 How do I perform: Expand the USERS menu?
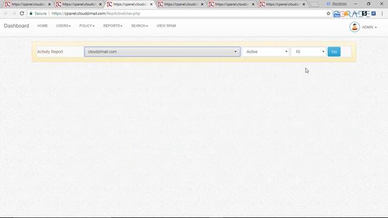[x=63, y=25]
